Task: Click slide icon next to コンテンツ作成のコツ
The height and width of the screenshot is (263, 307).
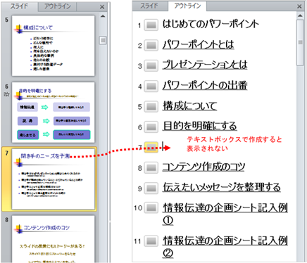Action: tap(151, 168)
